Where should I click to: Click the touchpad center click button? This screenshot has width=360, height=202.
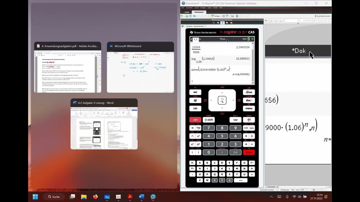(x=222, y=100)
